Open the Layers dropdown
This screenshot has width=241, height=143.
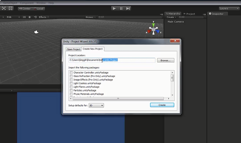[x=229, y=9]
